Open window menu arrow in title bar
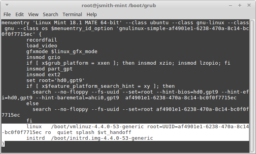The width and height of the screenshot is (256, 154). [x=7, y=5]
